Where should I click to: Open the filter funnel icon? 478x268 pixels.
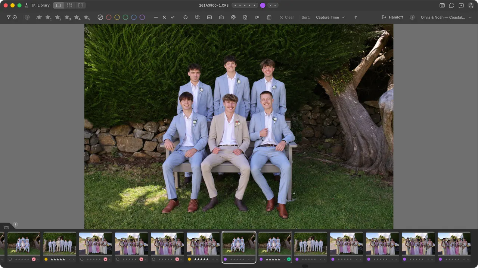tap(9, 17)
